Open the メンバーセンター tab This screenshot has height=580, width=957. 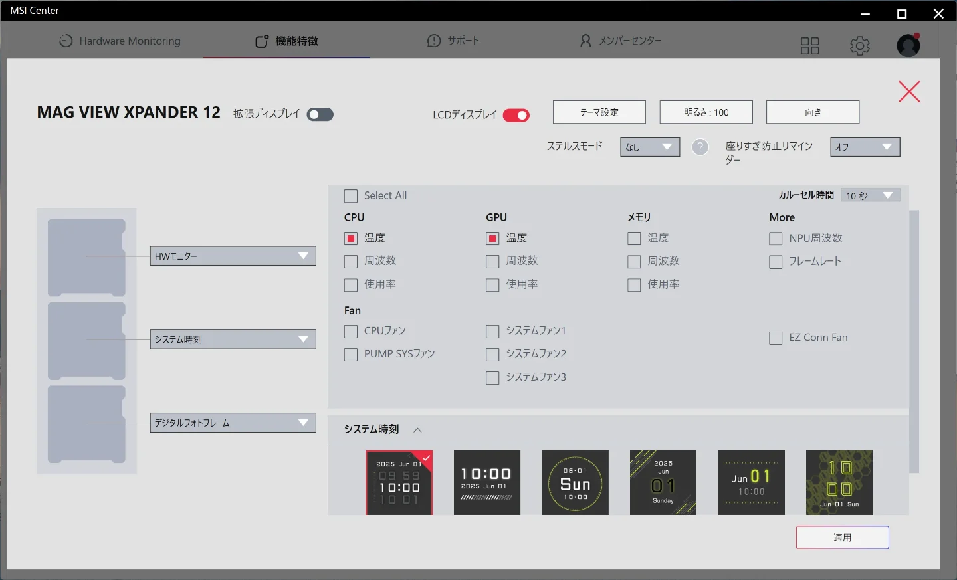pos(621,41)
